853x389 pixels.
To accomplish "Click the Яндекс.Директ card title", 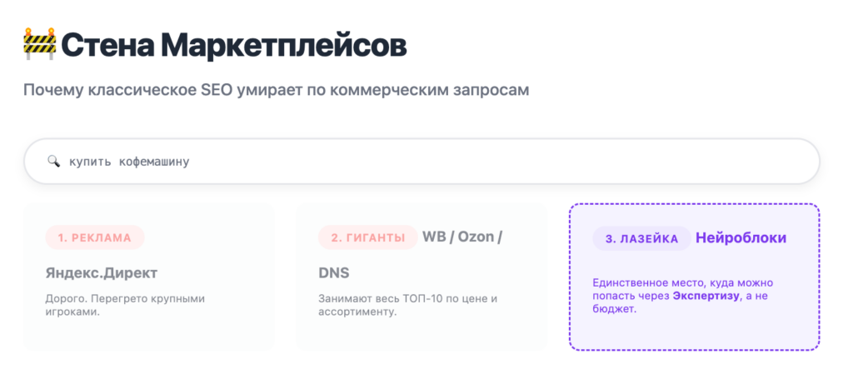I will pyautogui.click(x=102, y=273).
